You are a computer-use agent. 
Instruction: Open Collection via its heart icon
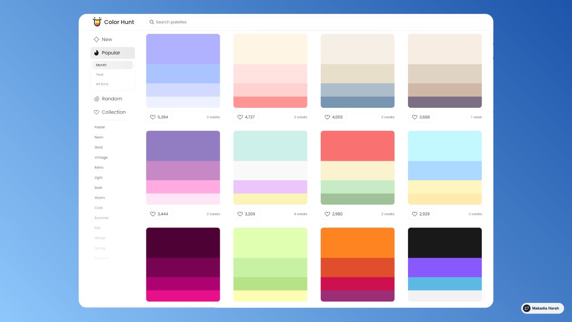[x=96, y=112]
